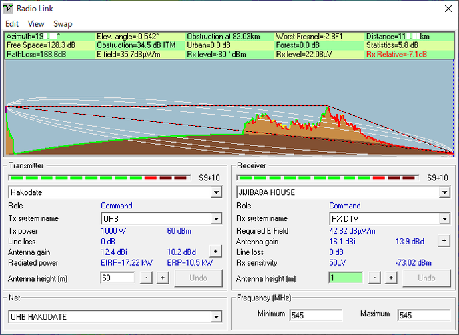Click the 16.1 dBi receiver gain value
This screenshot has height=335, width=459.
[x=342, y=242]
